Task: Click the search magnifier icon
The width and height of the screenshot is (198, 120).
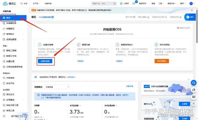Action: 114,4
